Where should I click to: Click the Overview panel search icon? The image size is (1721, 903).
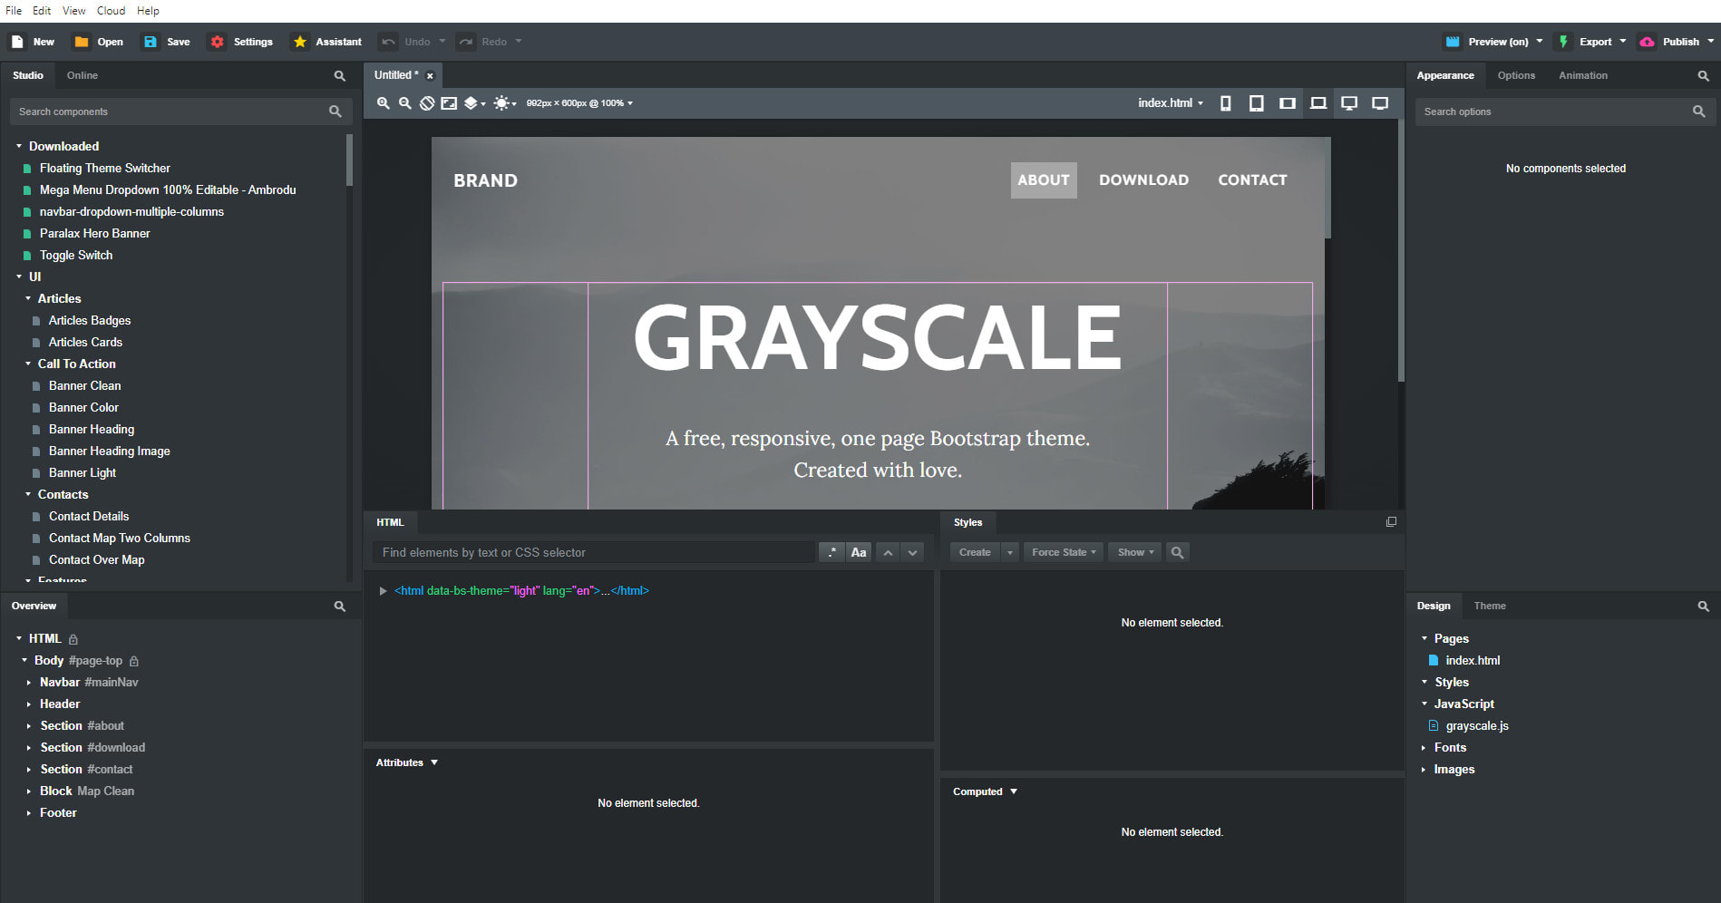coord(340,607)
